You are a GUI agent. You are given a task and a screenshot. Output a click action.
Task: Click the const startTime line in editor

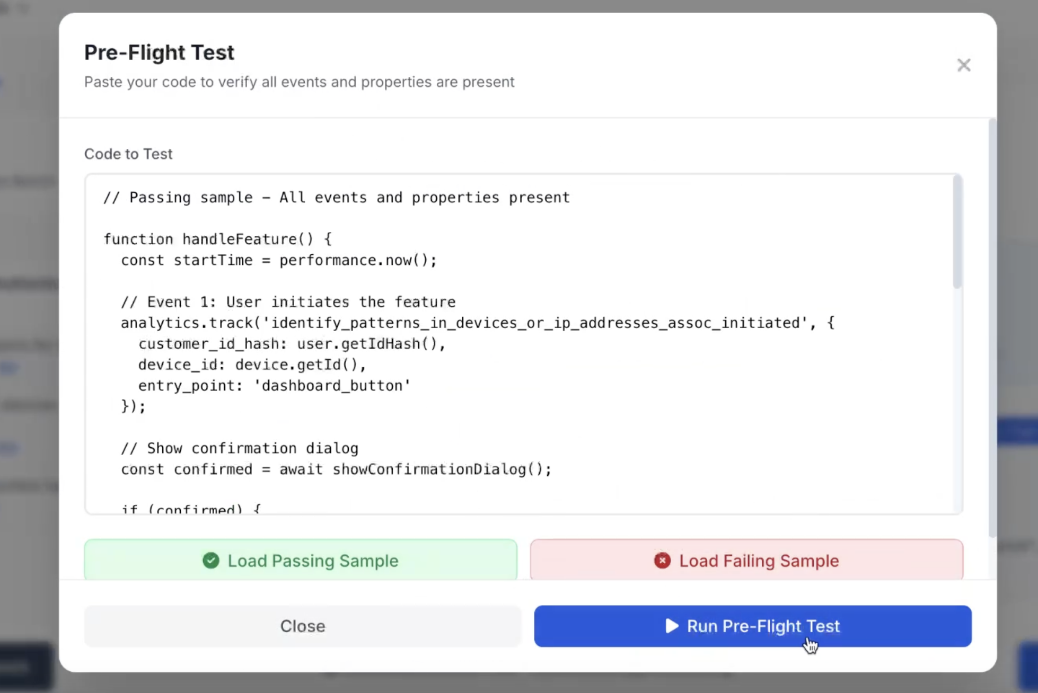coord(278,260)
